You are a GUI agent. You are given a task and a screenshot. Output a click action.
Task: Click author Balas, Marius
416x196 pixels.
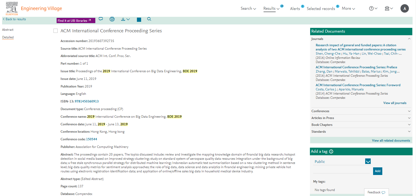pyautogui.click(x=371, y=71)
